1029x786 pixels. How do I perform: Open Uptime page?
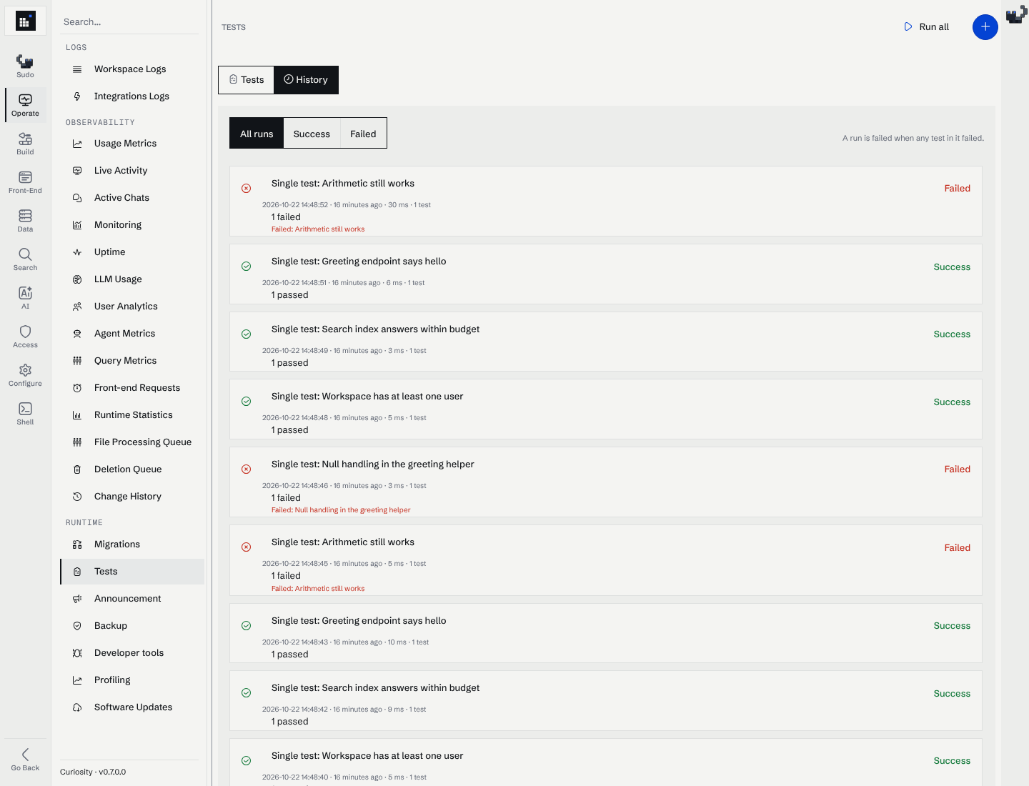[x=132, y=252]
